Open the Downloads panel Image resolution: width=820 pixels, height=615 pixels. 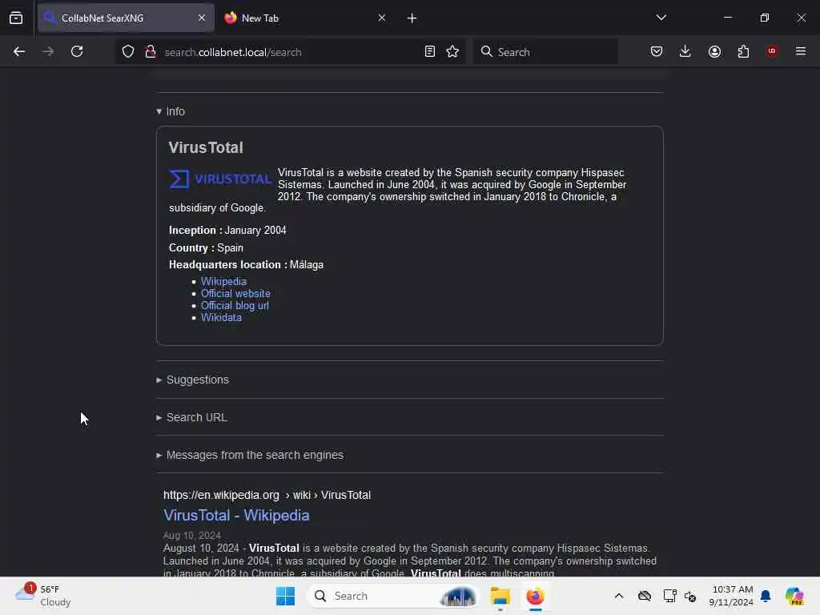tap(685, 51)
